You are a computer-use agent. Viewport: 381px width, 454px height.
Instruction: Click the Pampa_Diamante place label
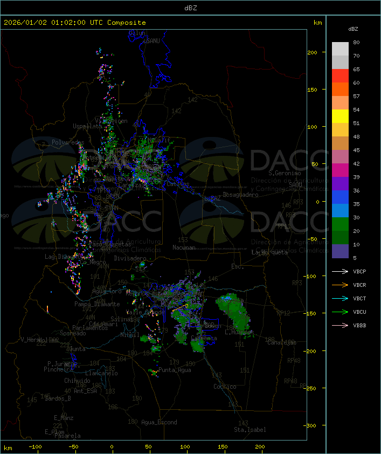(x=97, y=304)
